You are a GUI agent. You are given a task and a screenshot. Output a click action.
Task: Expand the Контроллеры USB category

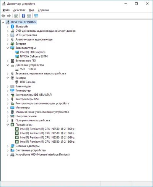click(8, 99)
